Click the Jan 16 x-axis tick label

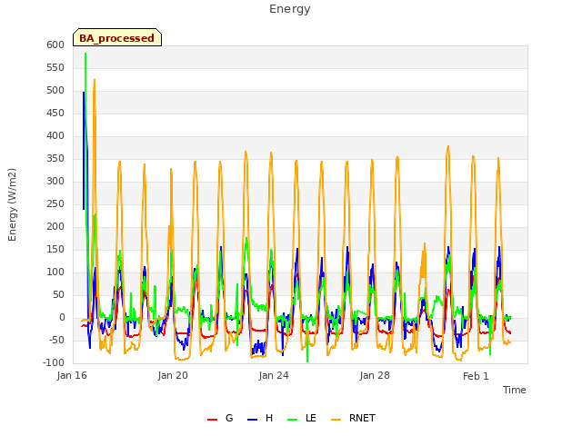click(72, 375)
